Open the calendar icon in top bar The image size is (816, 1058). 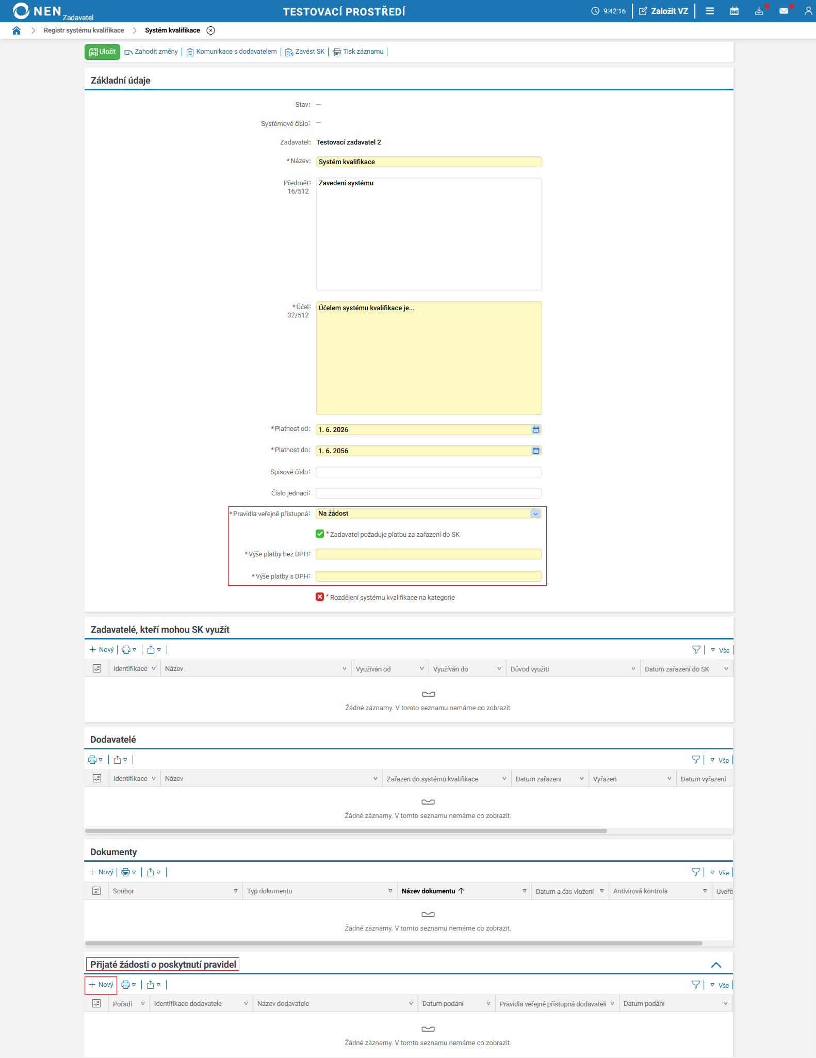pyautogui.click(x=735, y=11)
